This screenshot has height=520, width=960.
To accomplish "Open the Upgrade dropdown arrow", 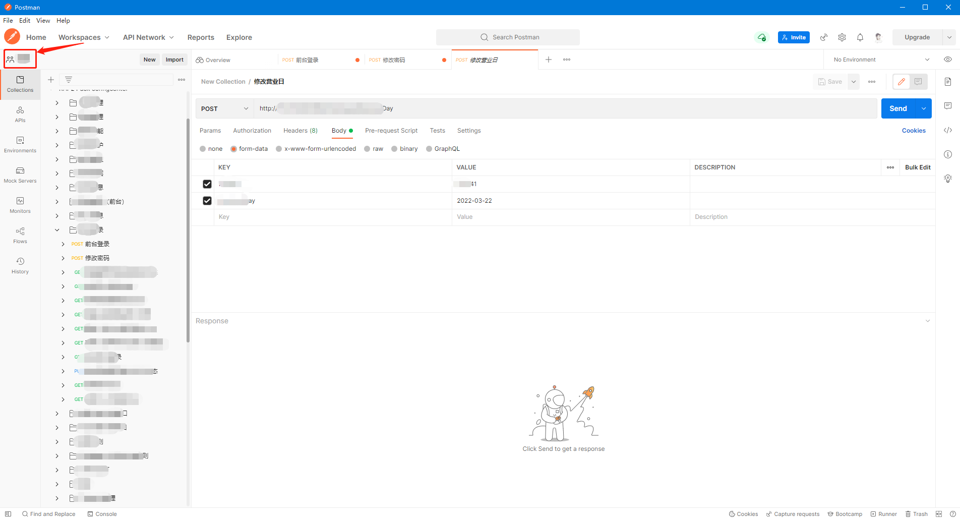I will pos(949,37).
